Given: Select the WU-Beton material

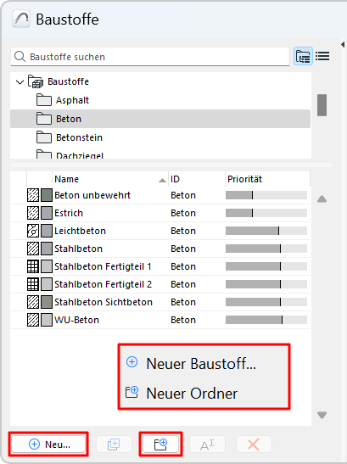Looking at the screenshot, I should click(160, 320).
